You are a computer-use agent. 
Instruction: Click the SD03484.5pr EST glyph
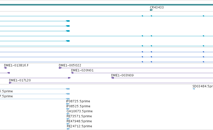pyautogui.click(x=194, y=89)
